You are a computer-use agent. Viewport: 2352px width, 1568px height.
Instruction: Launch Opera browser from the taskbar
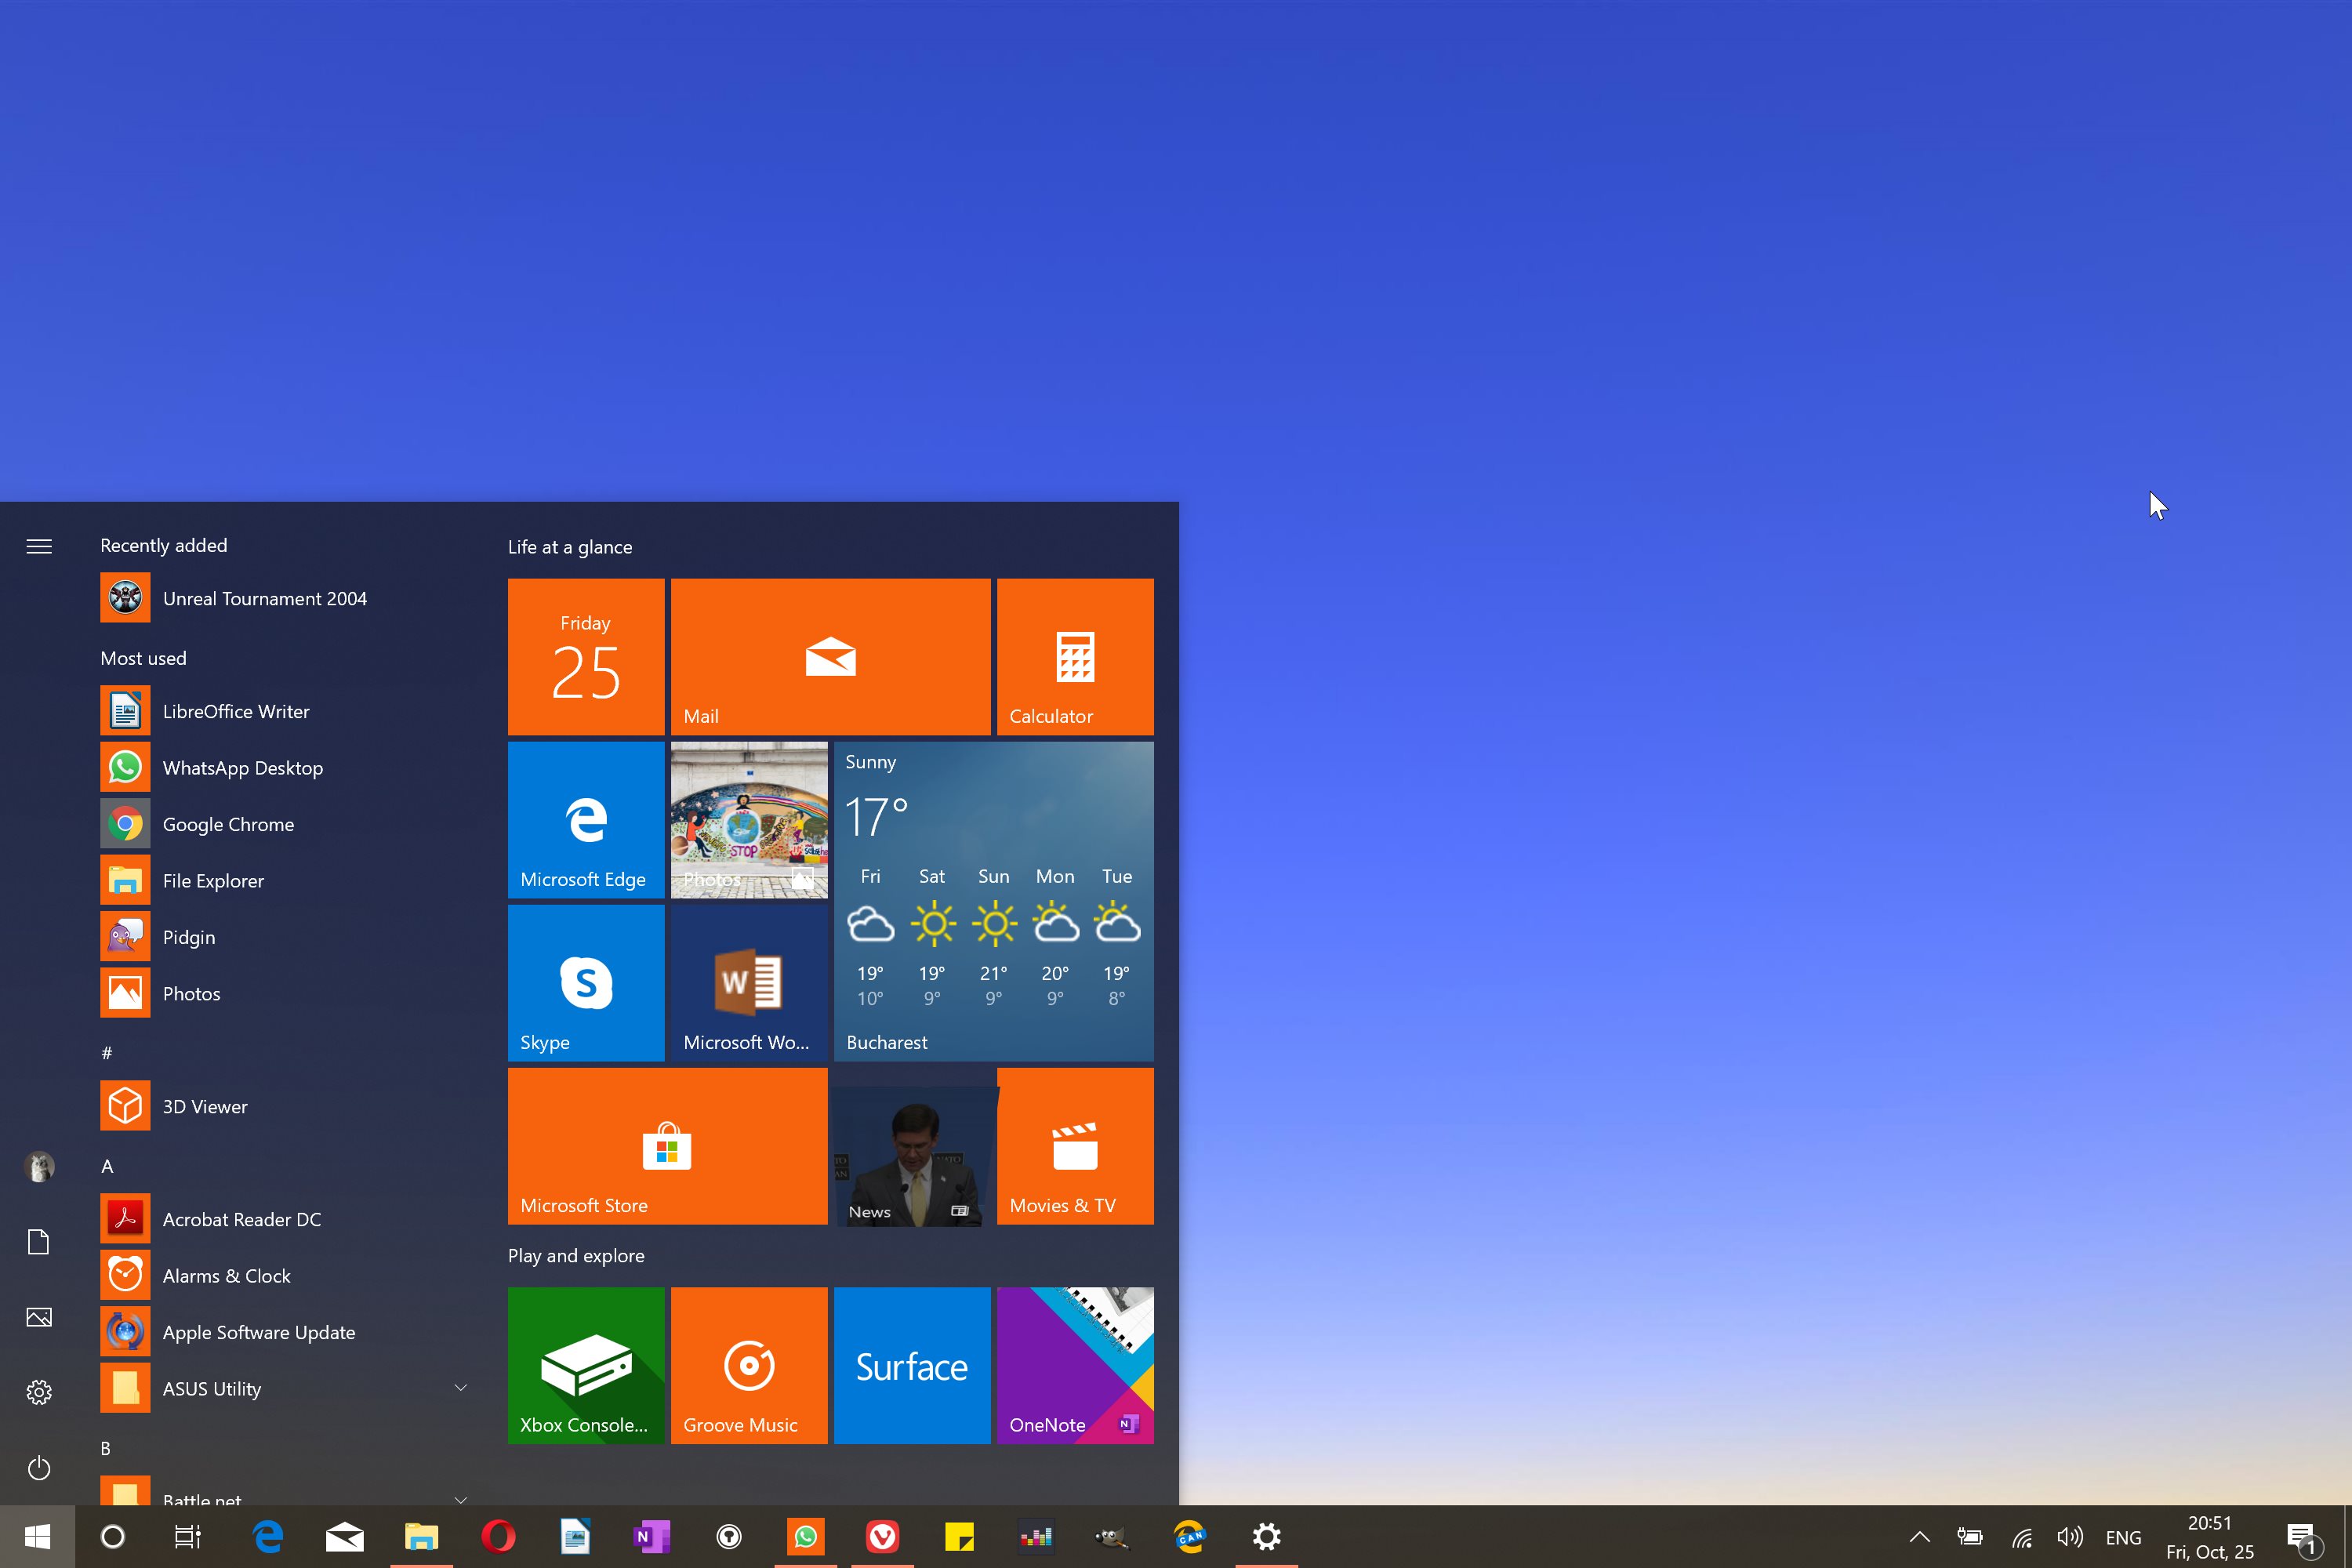pos(498,1536)
